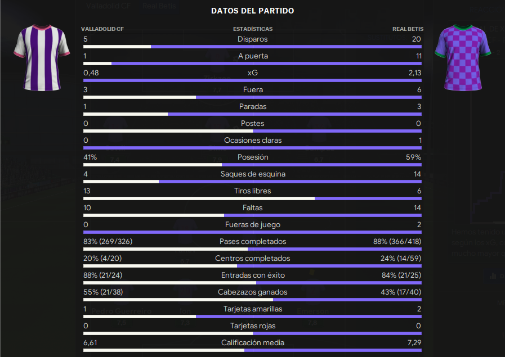This screenshot has width=505, height=357.
Task: Select the VALLADOLID CF team header
Action: (102, 29)
